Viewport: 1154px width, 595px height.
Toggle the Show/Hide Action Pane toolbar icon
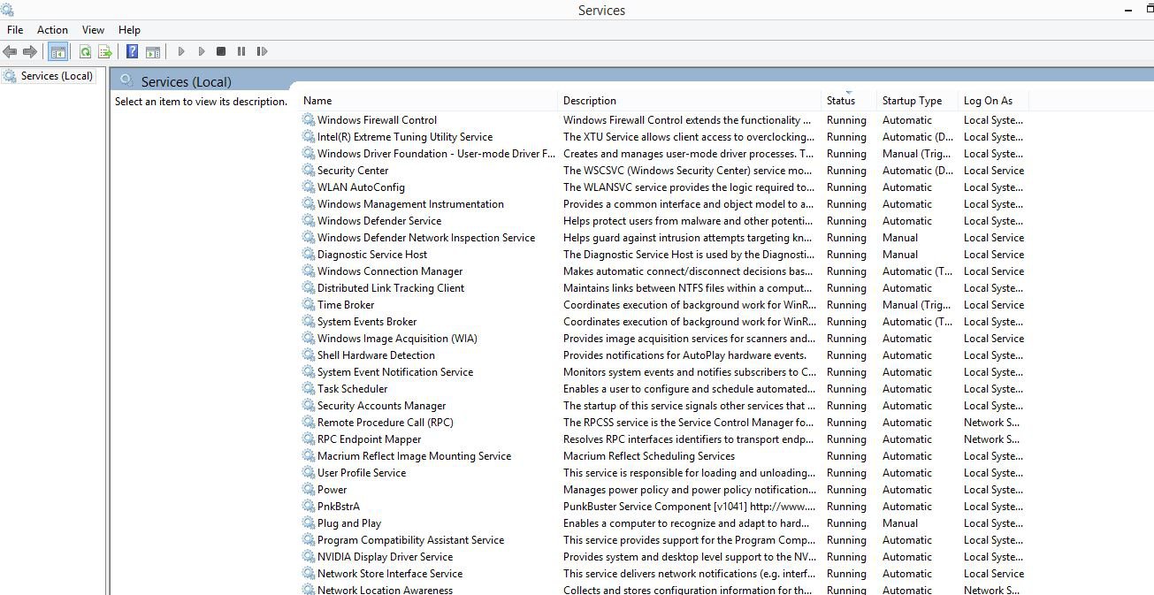click(153, 52)
